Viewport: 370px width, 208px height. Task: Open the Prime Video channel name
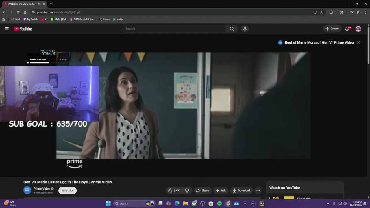(42, 189)
